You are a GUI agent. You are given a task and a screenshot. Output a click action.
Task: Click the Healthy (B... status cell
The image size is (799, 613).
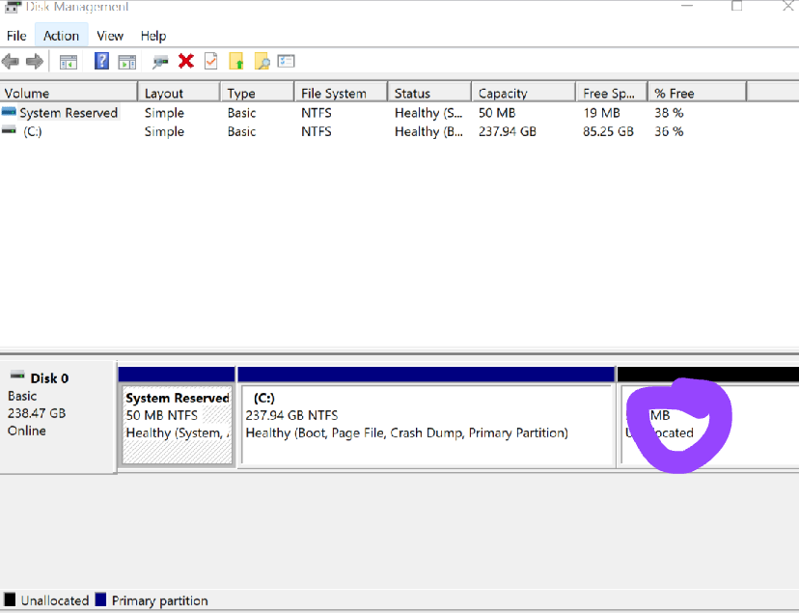428,131
